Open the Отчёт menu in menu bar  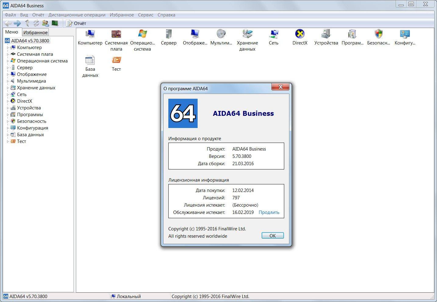38,15
